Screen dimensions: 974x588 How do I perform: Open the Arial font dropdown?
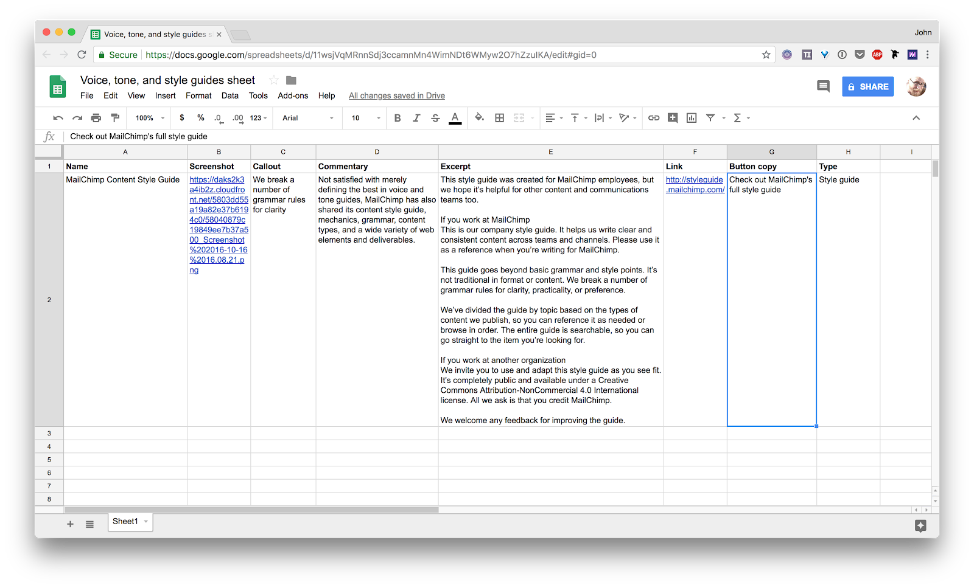point(308,118)
